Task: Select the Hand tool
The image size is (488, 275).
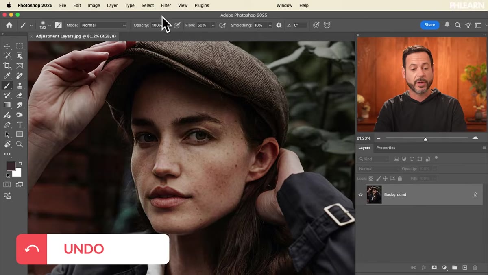Action: click(x=7, y=144)
